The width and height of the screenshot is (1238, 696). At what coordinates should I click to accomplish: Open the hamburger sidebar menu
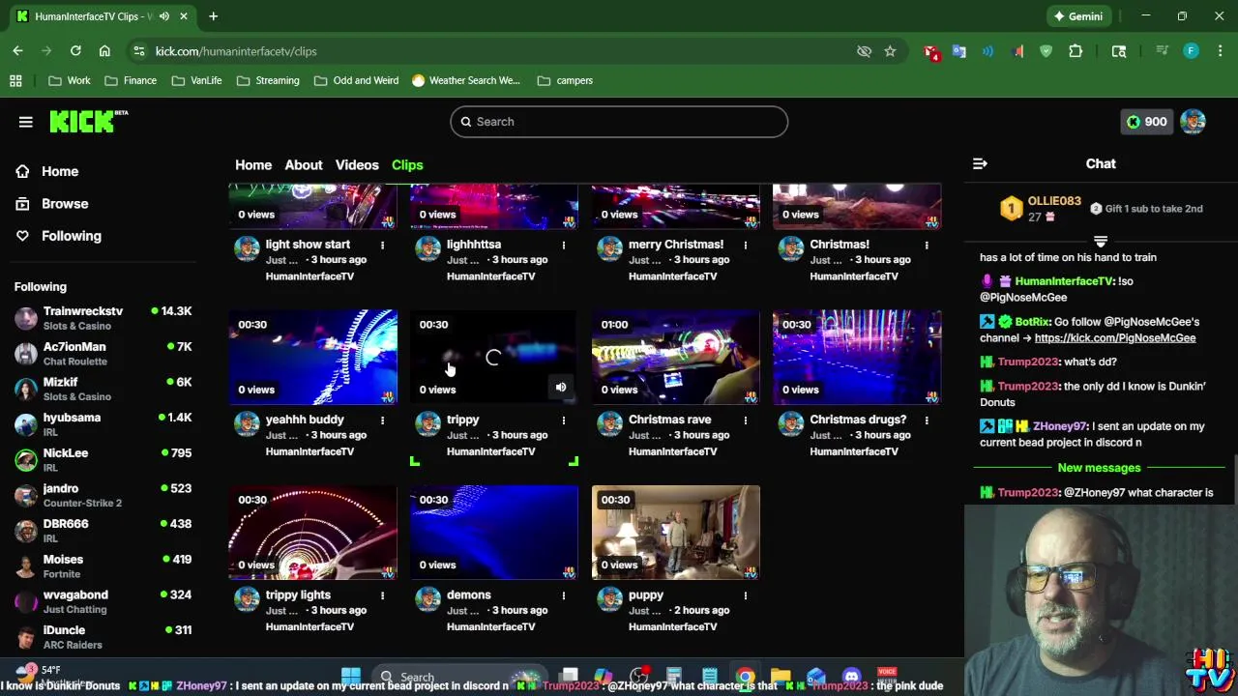tap(26, 122)
